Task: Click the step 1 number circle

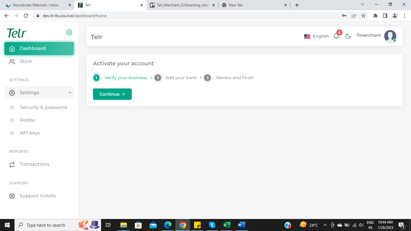Action: pyautogui.click(x=96, y=78)
